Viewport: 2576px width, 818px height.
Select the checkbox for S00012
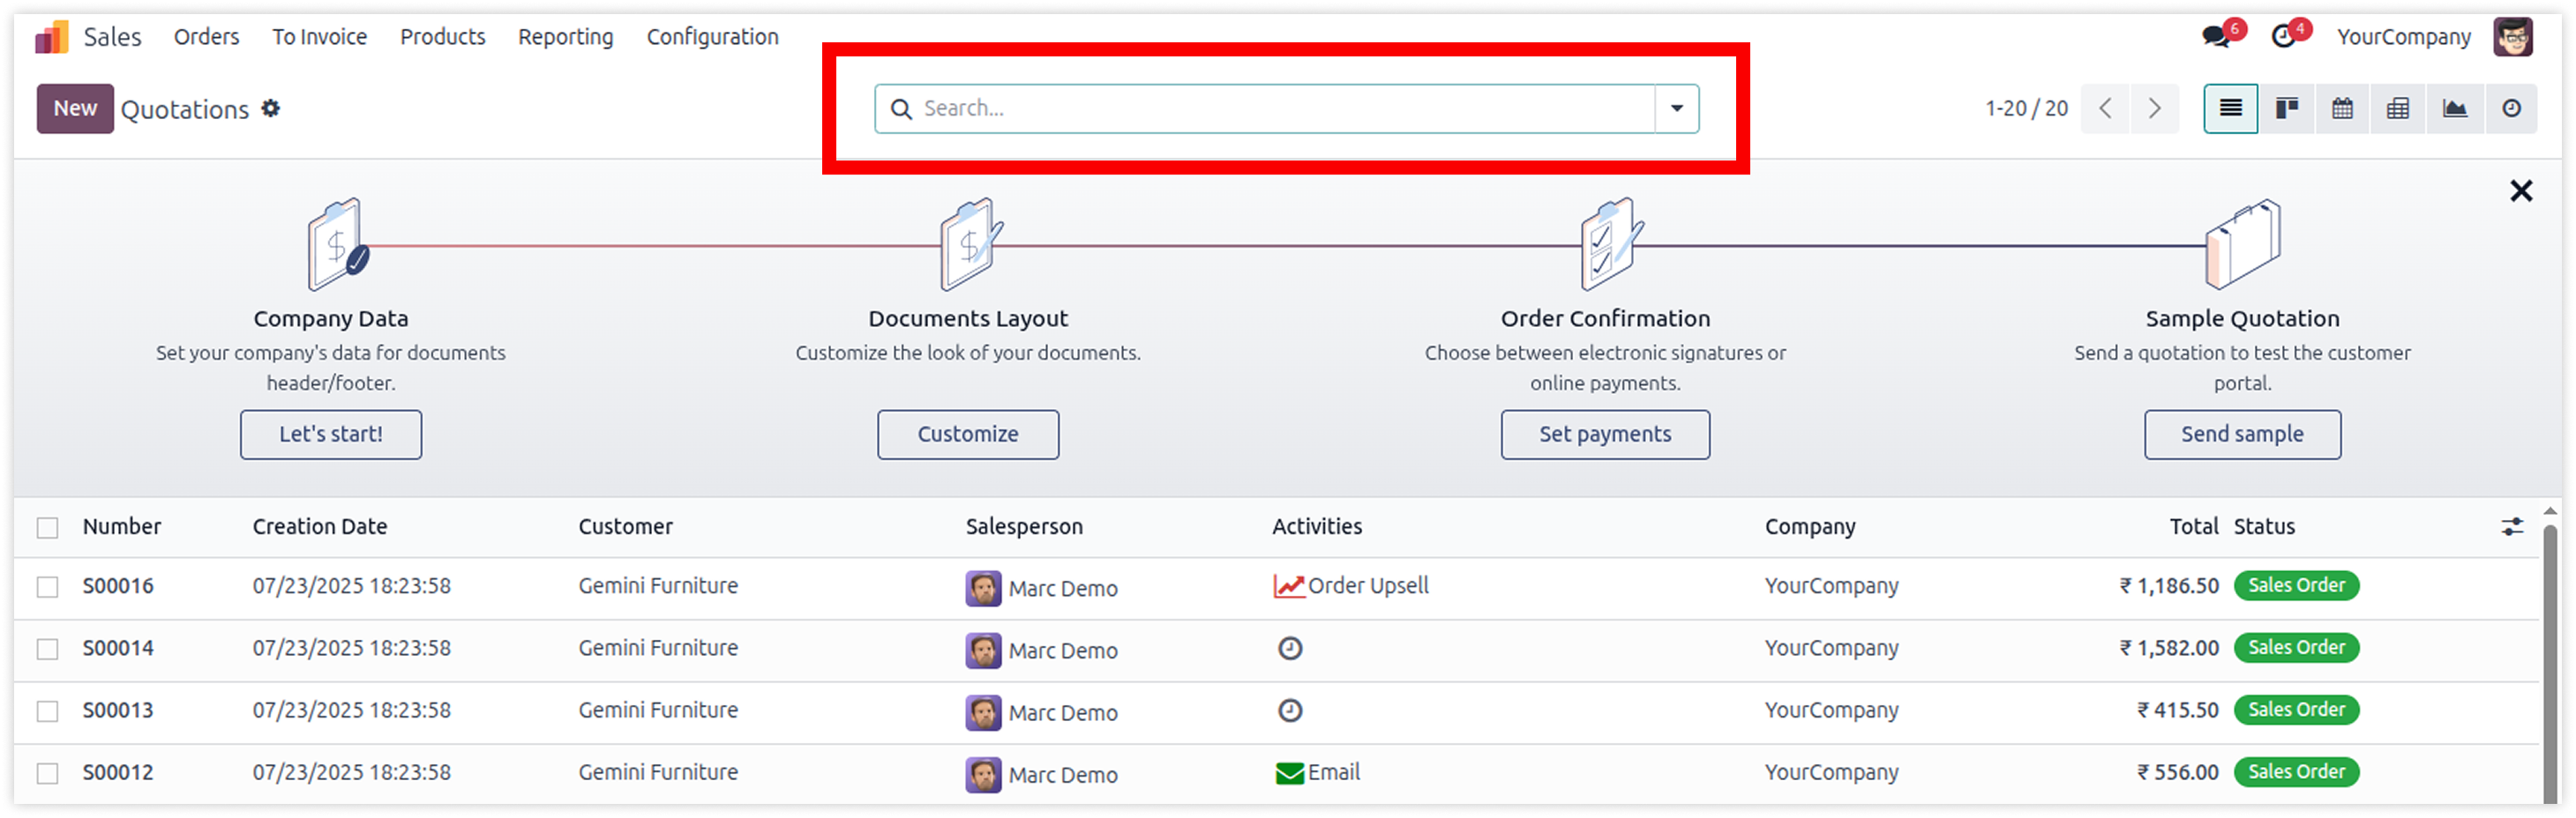[x=47, y=773]
